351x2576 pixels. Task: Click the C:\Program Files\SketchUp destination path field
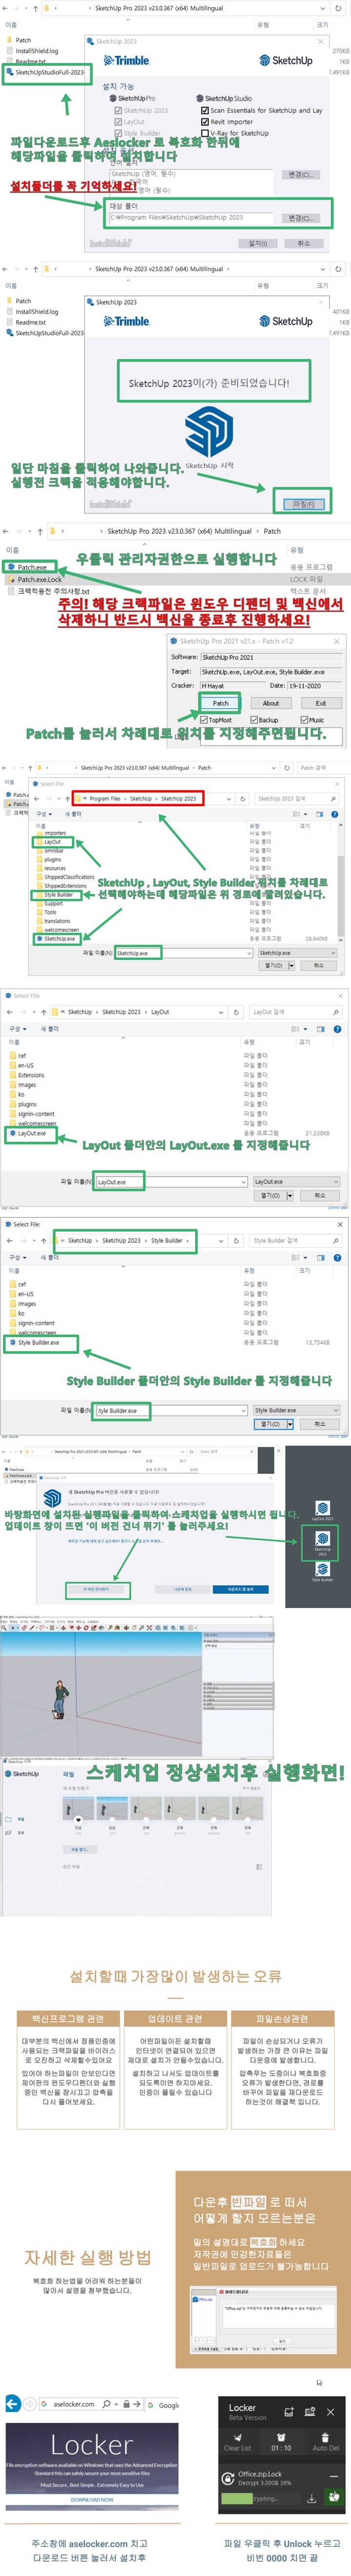coord(191,217)
